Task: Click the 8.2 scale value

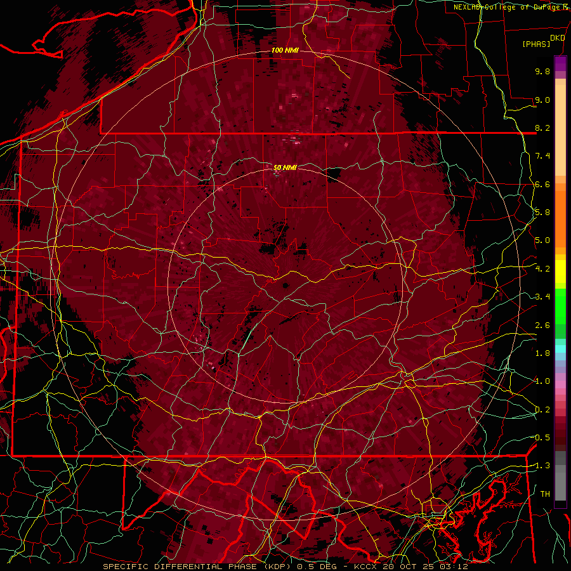Action: 542,128
